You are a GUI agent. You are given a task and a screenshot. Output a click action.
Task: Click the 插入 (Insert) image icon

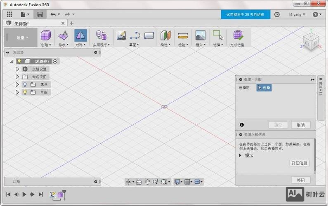point(200,35)
